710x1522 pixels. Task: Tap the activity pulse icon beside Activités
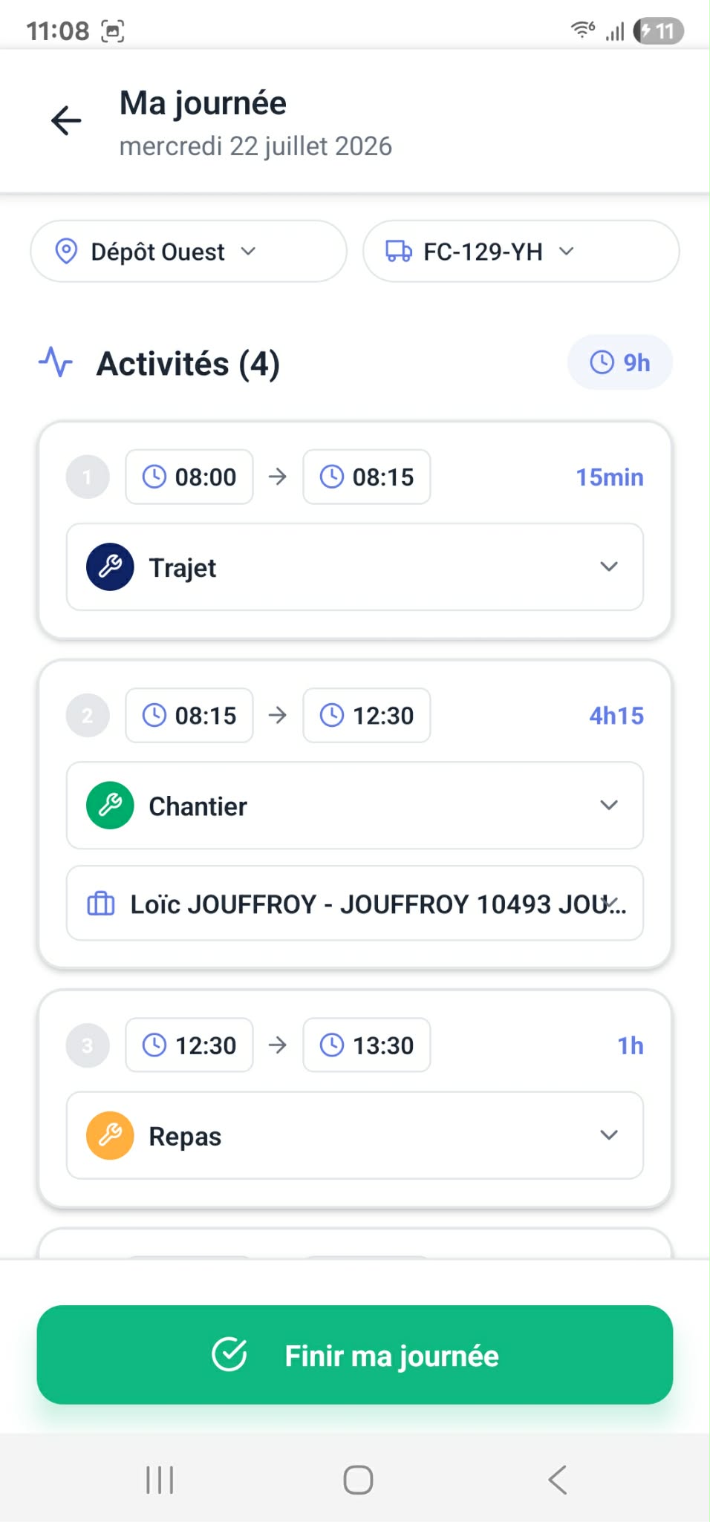56,362
